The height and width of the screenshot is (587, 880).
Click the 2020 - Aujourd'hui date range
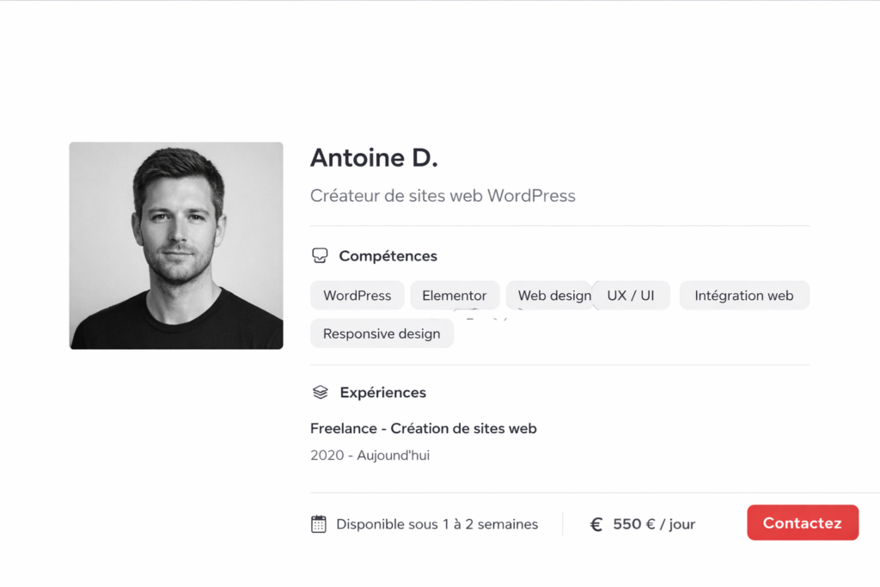(x=370, y=456)
